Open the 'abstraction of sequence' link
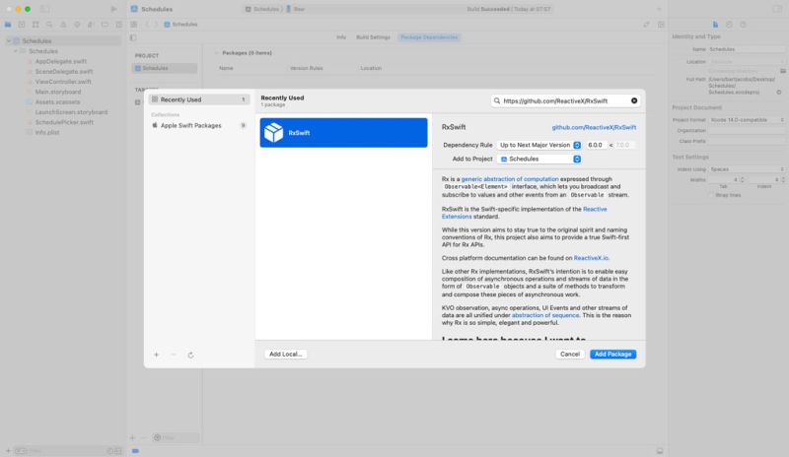Image resolution: width=789 pixels, height=457 pixels. pos(545,315)
